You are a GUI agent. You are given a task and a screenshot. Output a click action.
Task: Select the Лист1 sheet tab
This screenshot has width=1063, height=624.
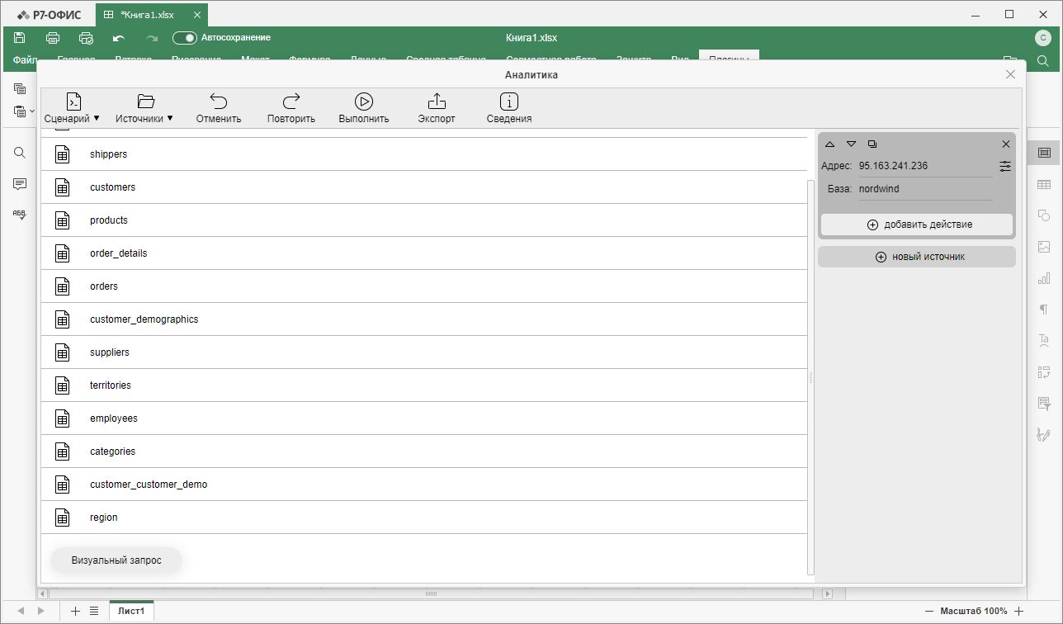[131, 611]
